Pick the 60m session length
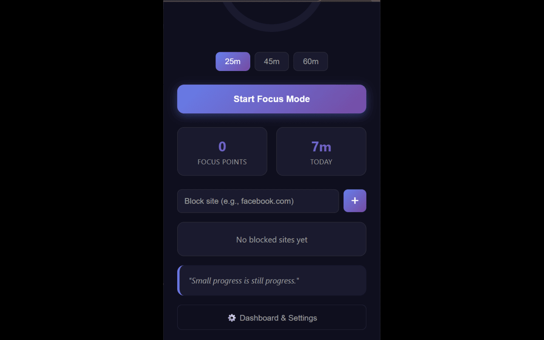The image size is (544, 340). point(310,62)
